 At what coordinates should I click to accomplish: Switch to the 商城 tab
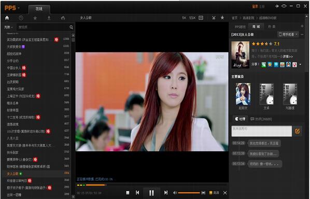pyautogui.click(x=256, y=26)
